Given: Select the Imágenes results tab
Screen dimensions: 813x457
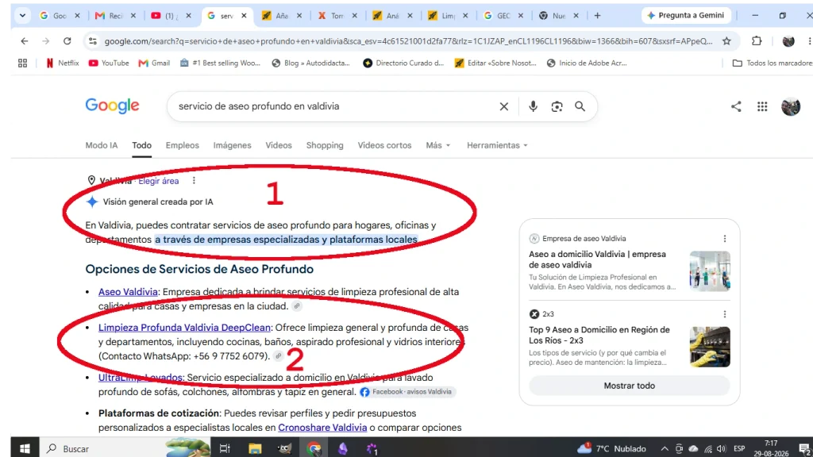Looking at the screenshot, I should [x=233, y=146].
